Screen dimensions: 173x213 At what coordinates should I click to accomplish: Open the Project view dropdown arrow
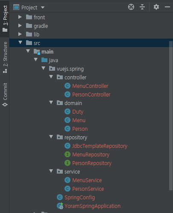pos(43,7)
